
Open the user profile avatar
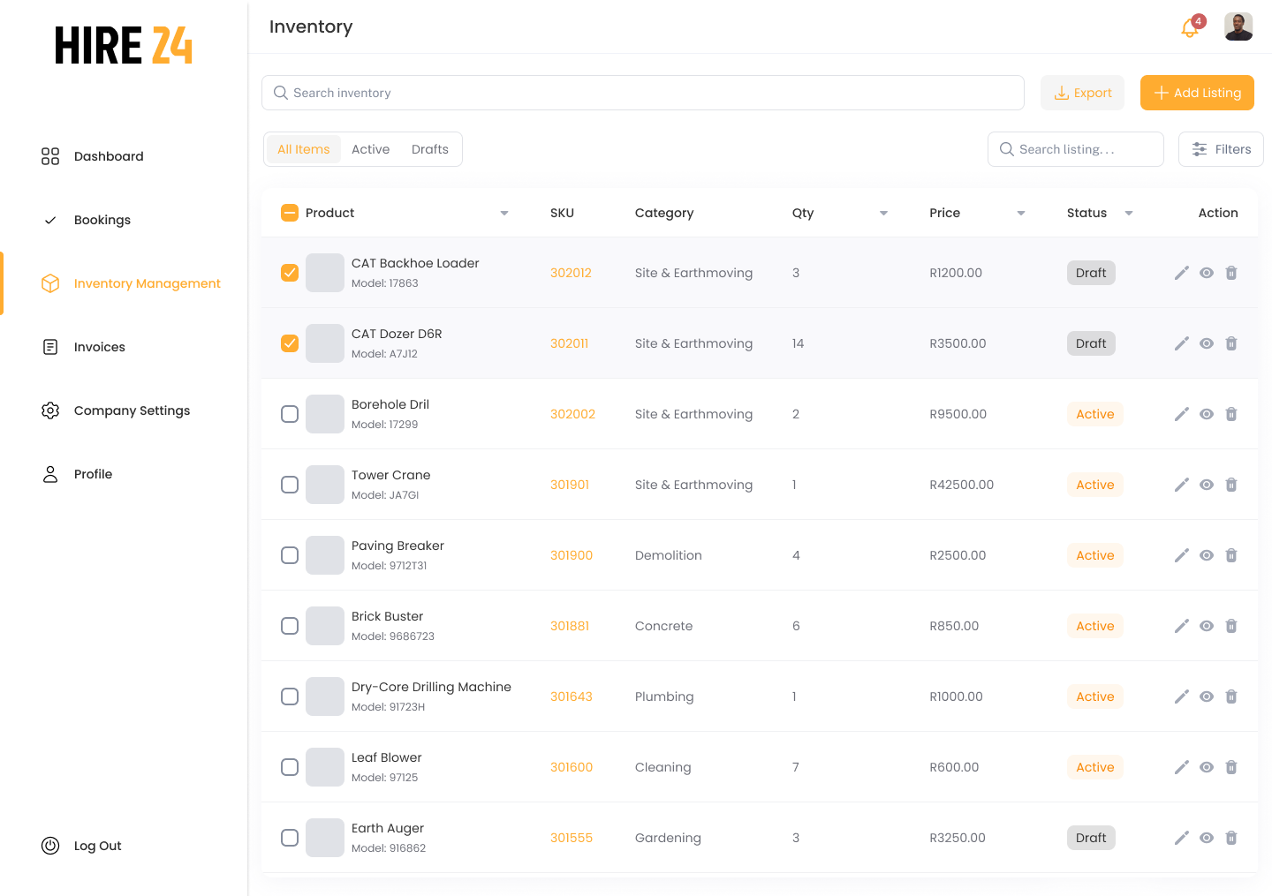pos(1238,26)
